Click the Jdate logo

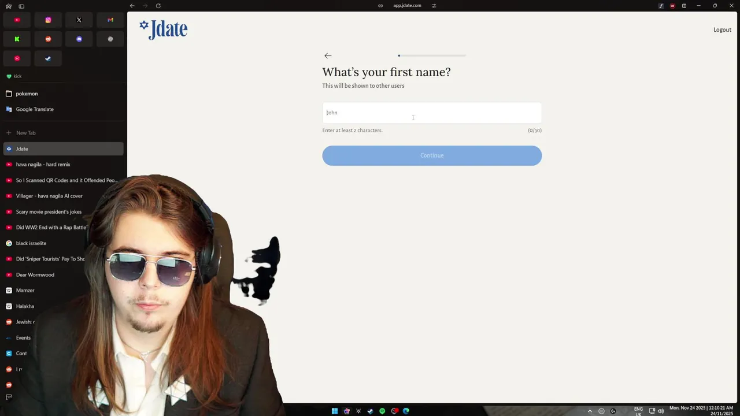click(x=164, y=29)
